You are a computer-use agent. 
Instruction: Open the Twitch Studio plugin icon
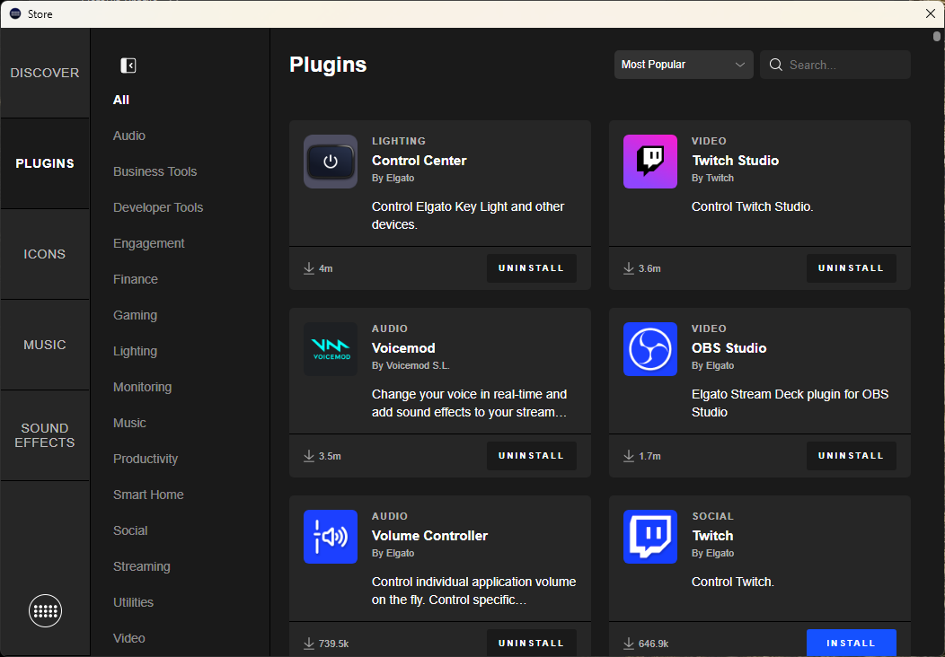point(650,162)
